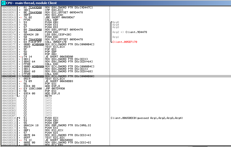
Task: Click the CPU - main thread title bar text
Action: pos(30,2)
